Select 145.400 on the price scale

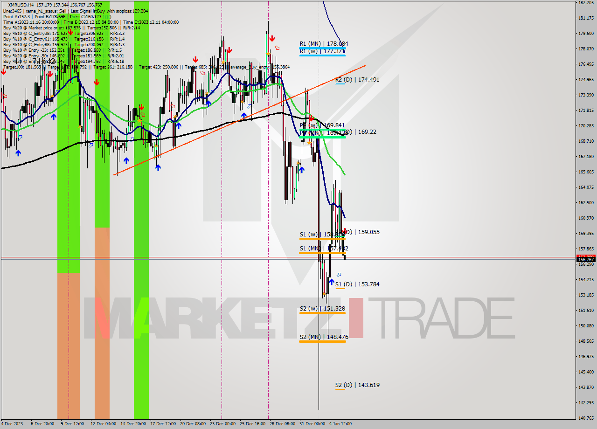[586, 372]
